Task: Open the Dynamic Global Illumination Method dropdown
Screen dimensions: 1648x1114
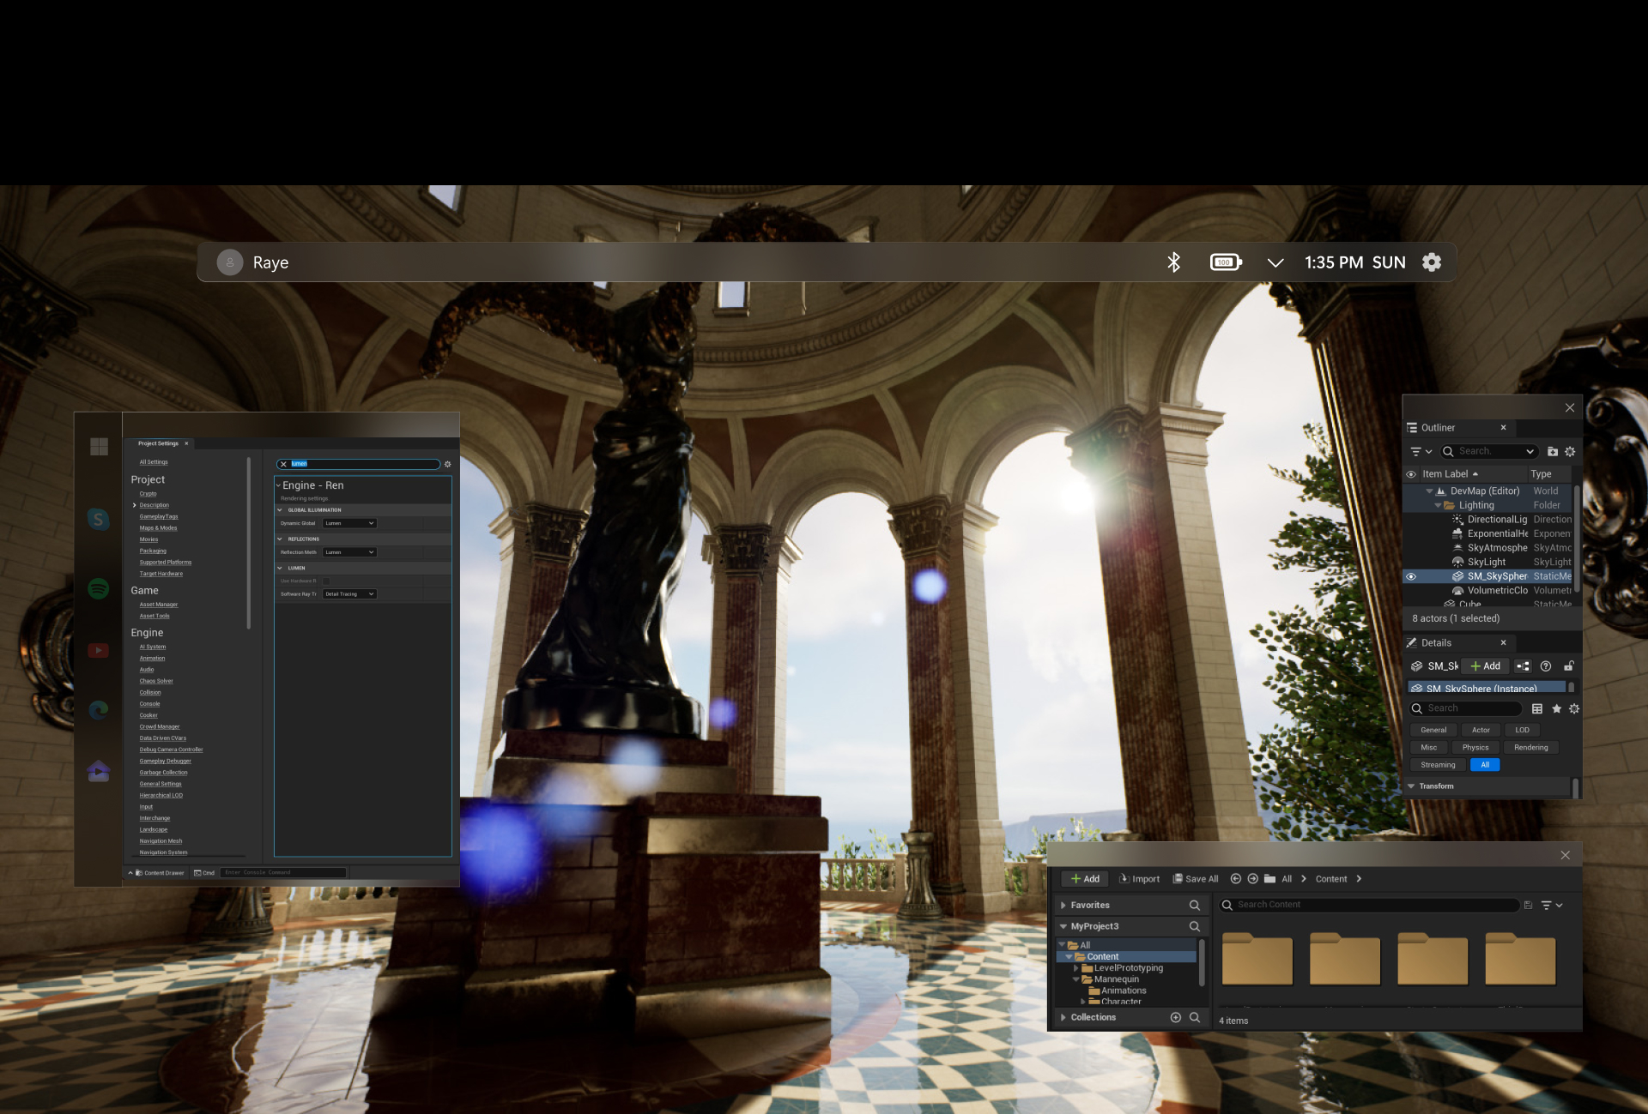Action: tap(348, 523)
